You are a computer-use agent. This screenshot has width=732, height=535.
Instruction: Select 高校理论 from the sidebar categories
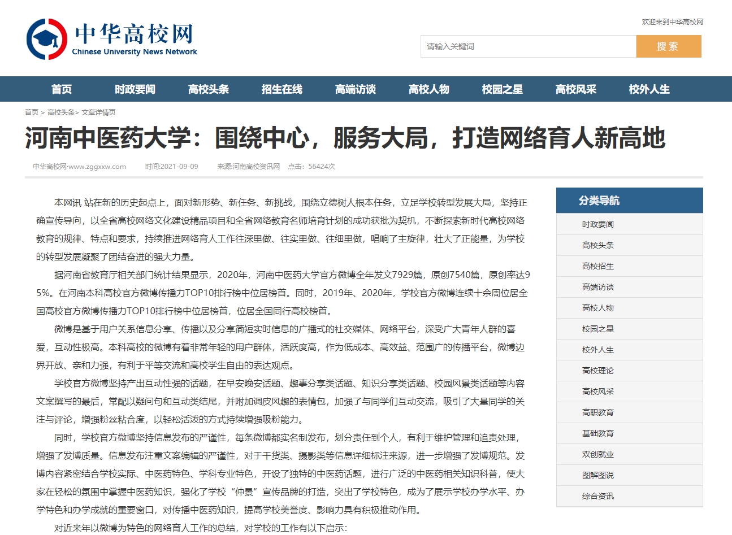598,371
